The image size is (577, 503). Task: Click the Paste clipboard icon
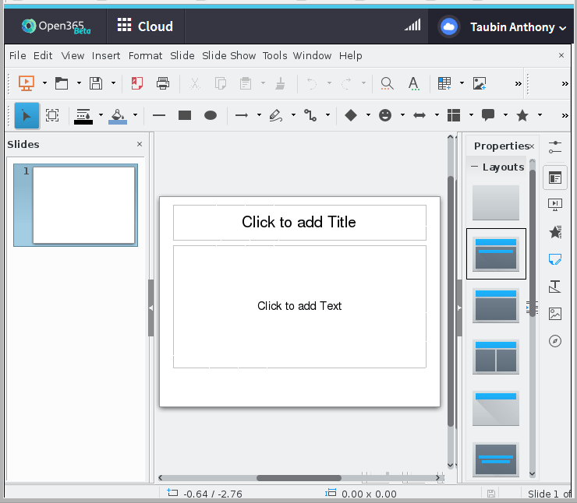coord(246,83)
